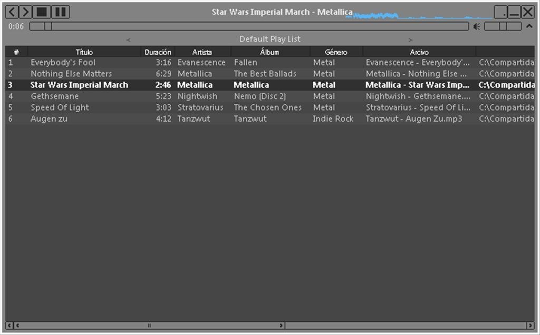Viewport: 540px width, 335px height.
Task: Close the music player window
Action: (x=527, y=12)
